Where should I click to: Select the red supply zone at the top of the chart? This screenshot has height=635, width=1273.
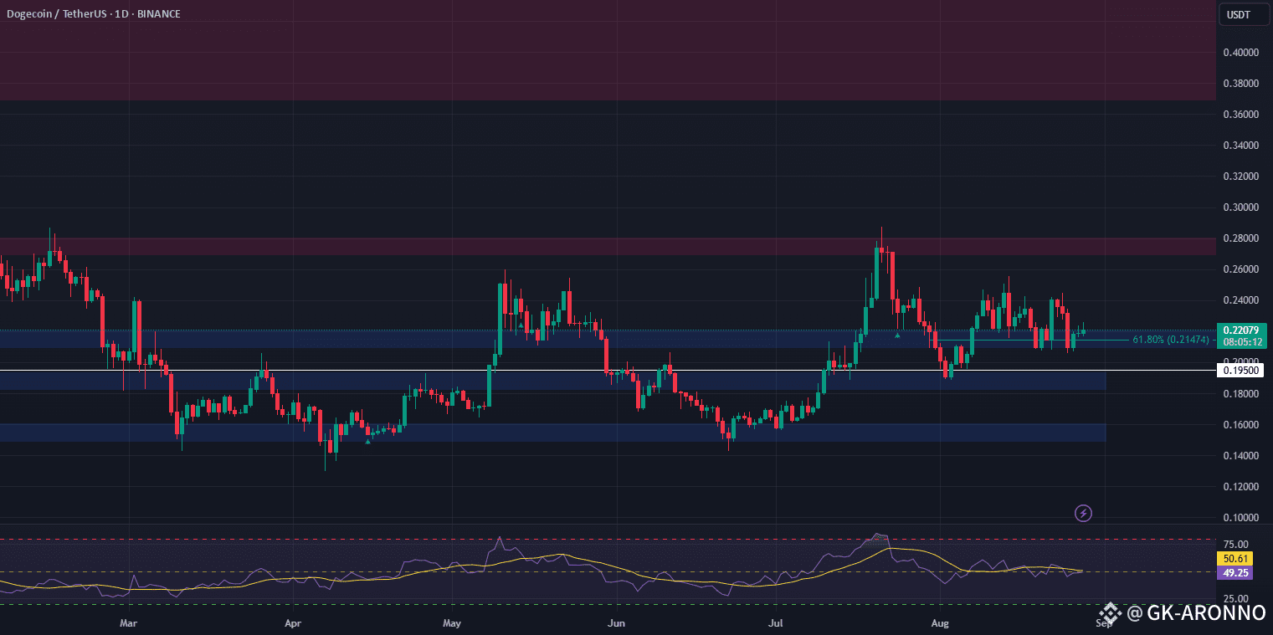click(x=607, y=50)
